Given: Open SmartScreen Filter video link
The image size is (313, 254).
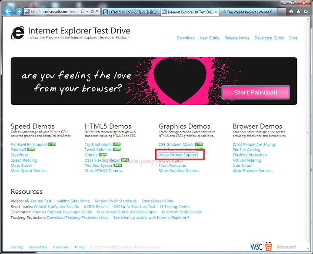Looking at the screenshot, I should [157, 201].
